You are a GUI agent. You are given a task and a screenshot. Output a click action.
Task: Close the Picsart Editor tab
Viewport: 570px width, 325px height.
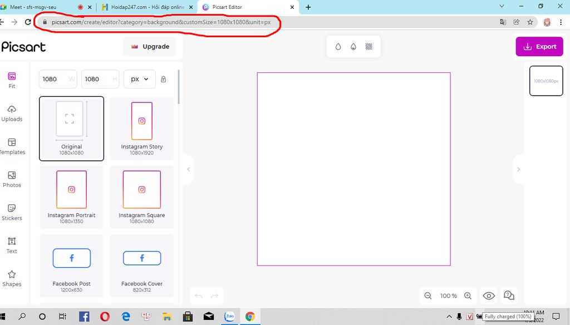(x=292, y=7)
